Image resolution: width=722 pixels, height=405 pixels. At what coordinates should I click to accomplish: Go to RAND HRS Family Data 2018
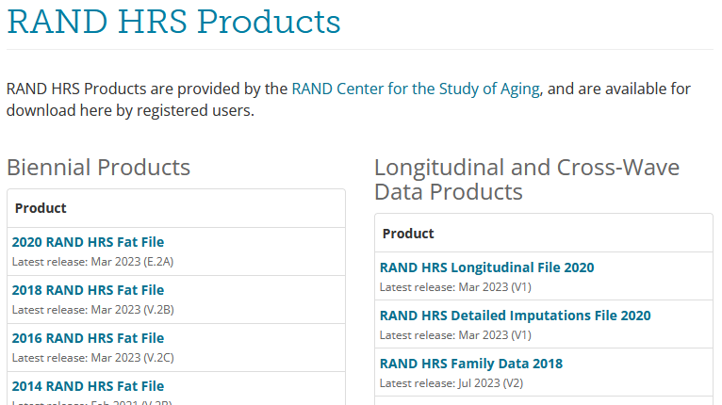[470, 364]
